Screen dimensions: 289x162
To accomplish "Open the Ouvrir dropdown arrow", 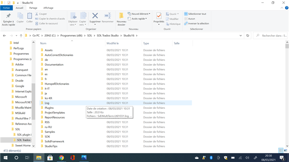I will (x=178, y=14).
